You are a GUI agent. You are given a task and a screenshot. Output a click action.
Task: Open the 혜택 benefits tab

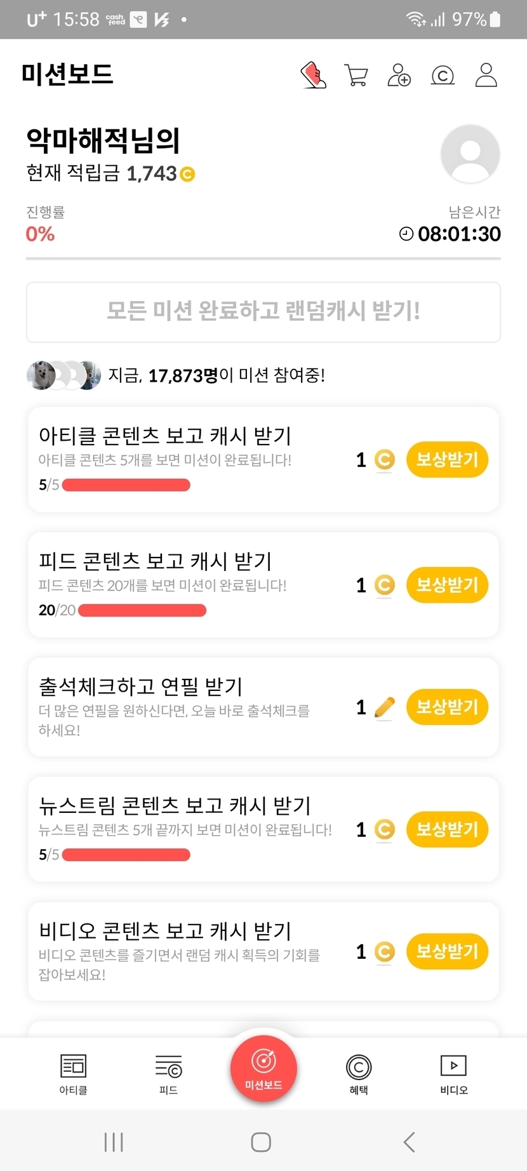pyautogui.click(x=359, y=1073)
